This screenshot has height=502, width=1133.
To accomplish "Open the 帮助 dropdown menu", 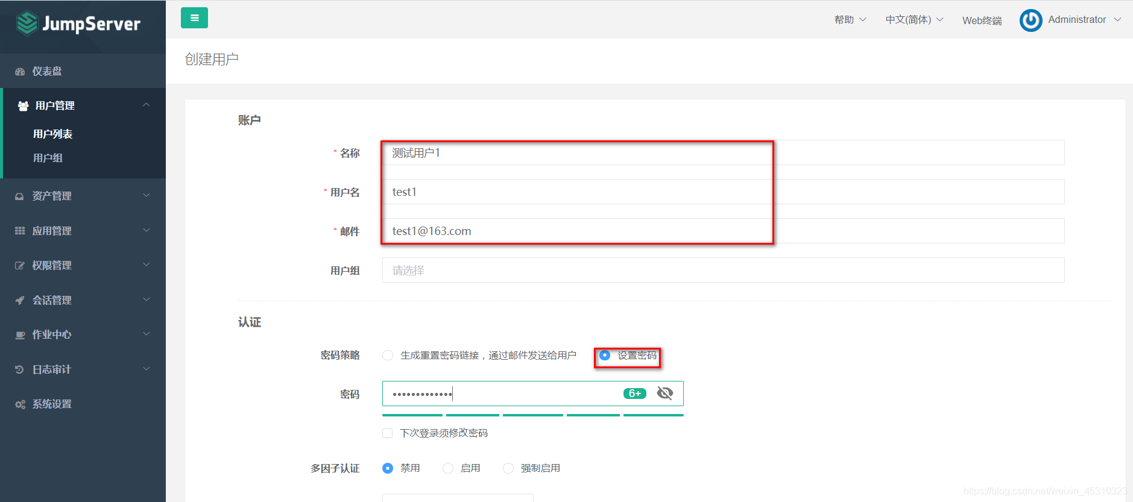I will [850, 20].
